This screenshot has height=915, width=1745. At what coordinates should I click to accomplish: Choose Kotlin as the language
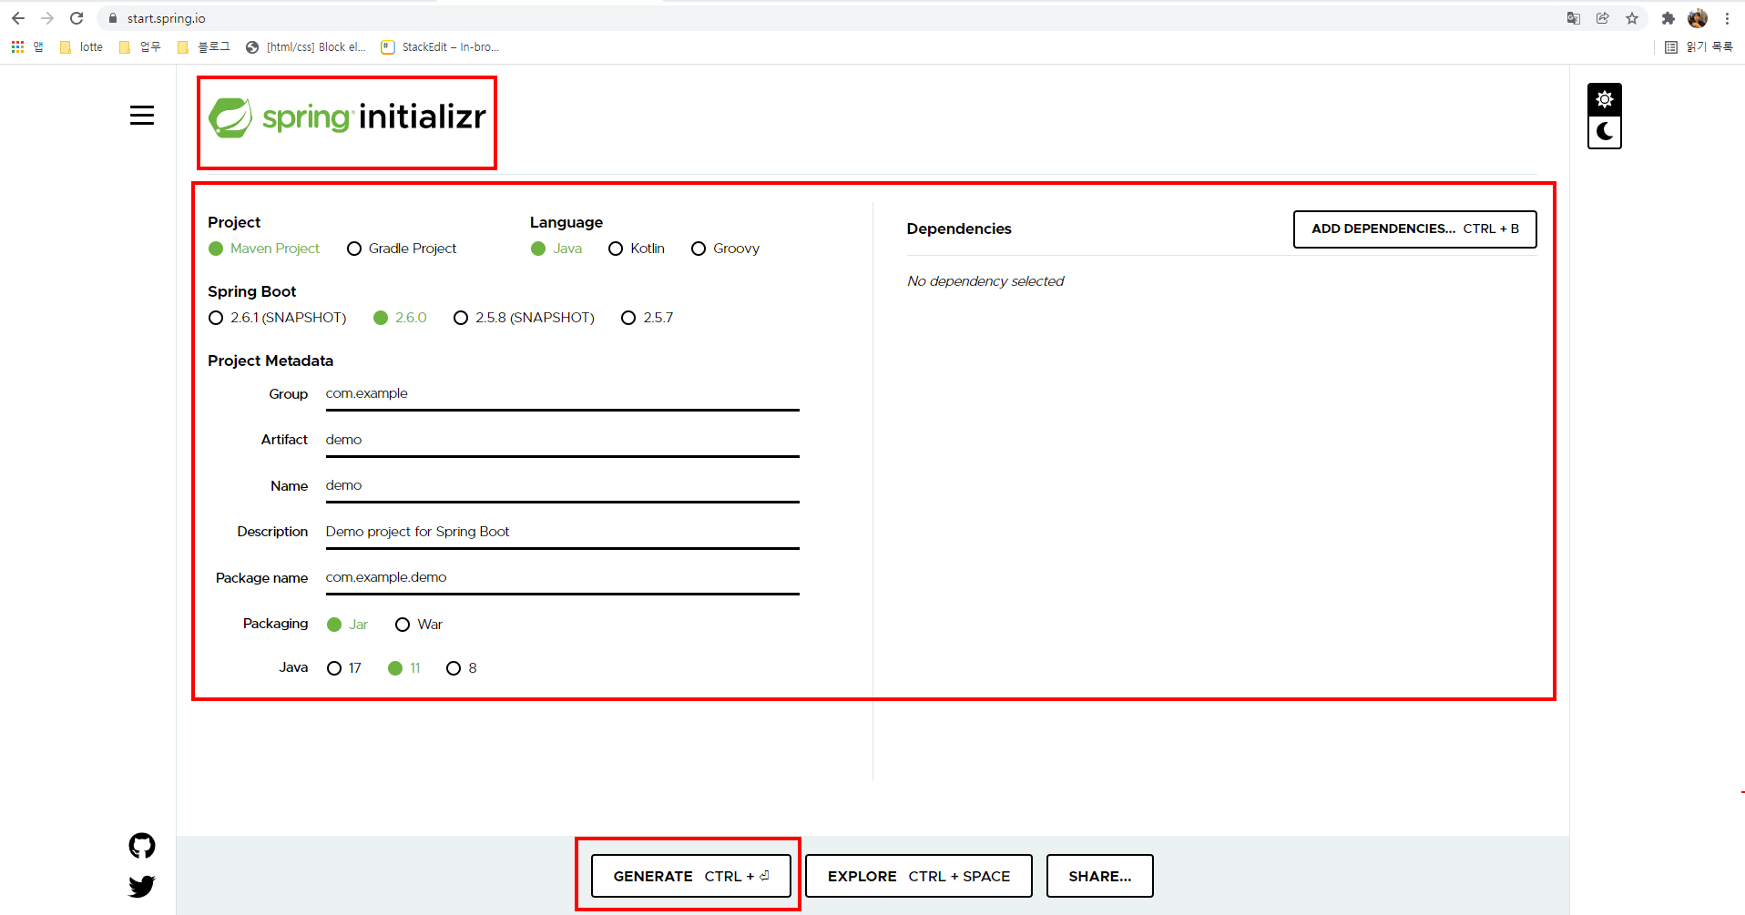[637, 249]
